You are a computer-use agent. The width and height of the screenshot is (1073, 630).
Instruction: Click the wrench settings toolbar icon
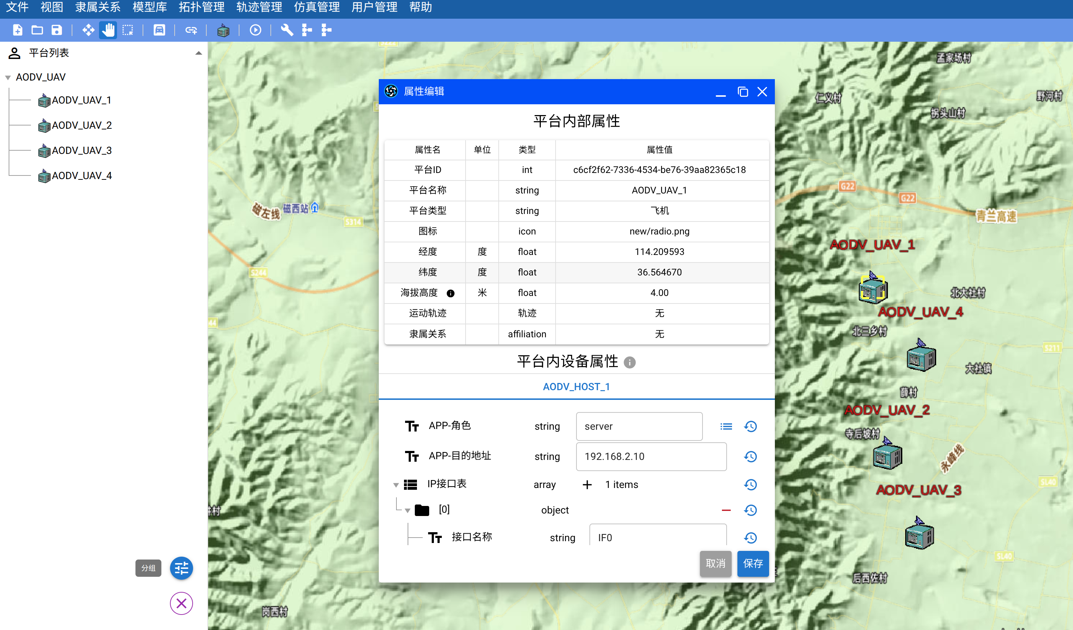pos(287,30)
